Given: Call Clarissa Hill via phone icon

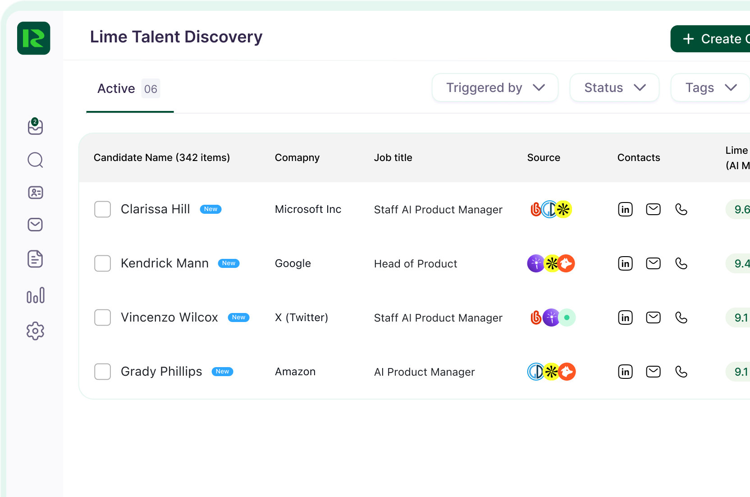Looking at the screenshot, I should pyautogui.click(x=681, y=209).
